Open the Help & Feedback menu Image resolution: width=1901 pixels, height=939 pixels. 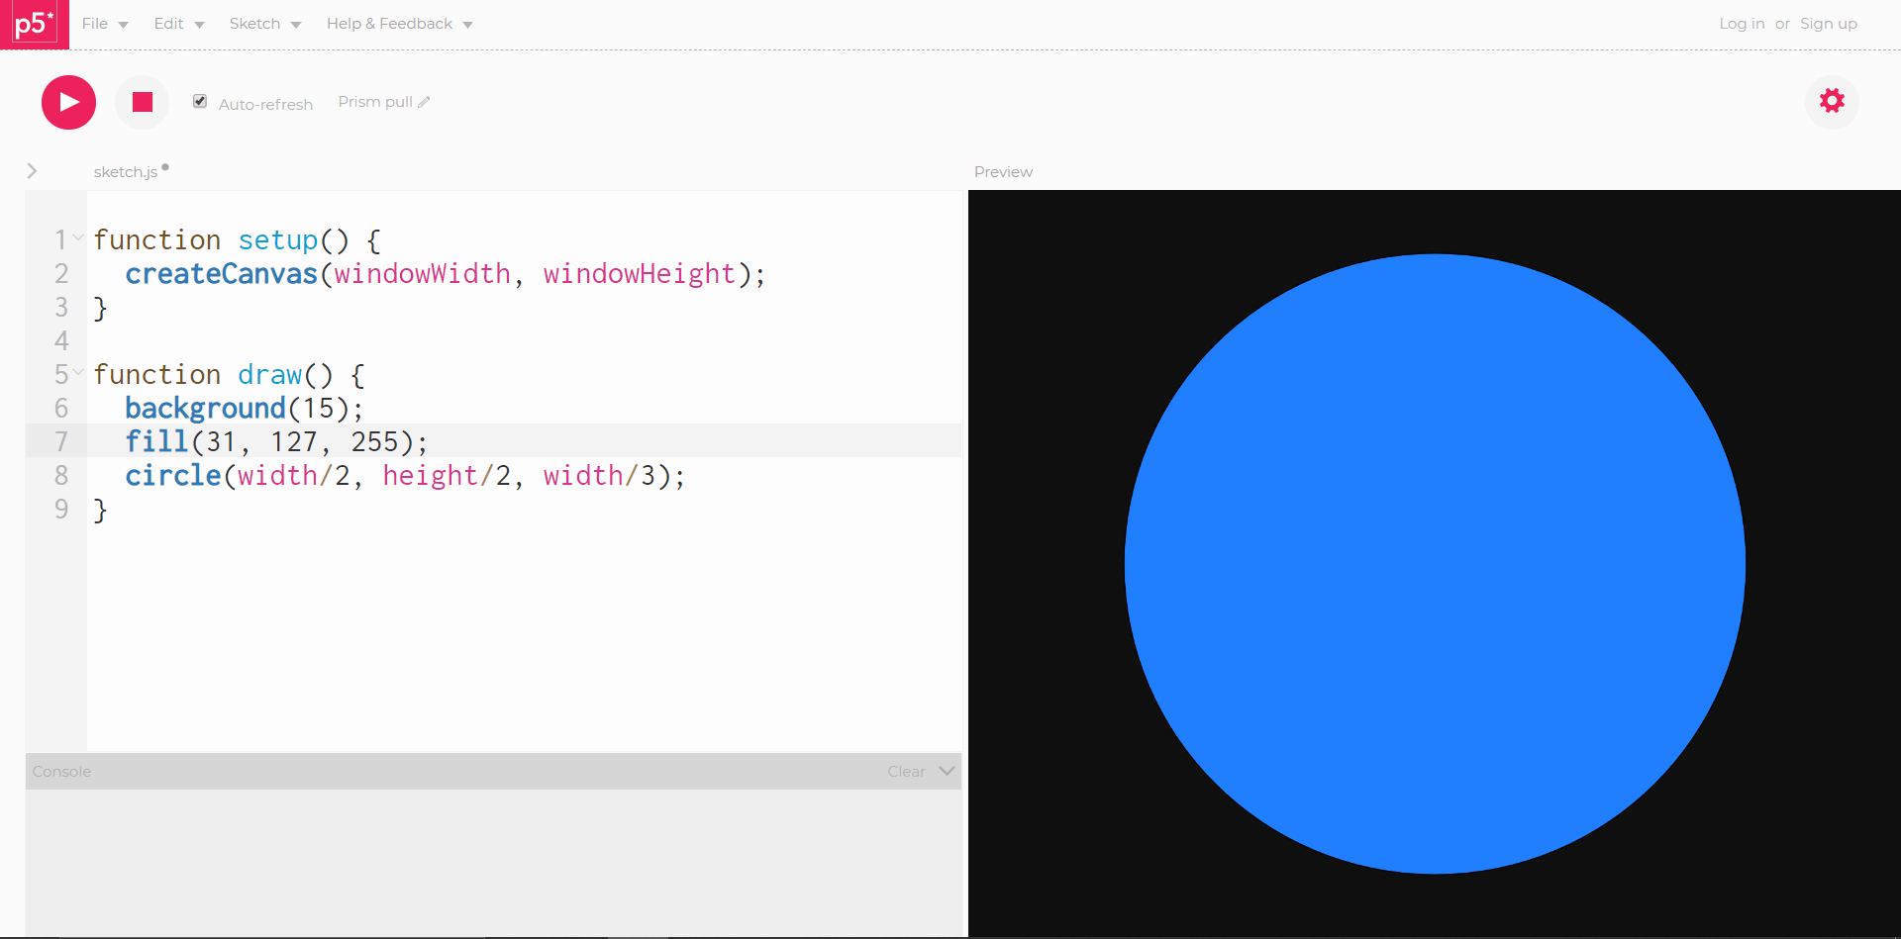pyautogui.click(x=399, y=24)
